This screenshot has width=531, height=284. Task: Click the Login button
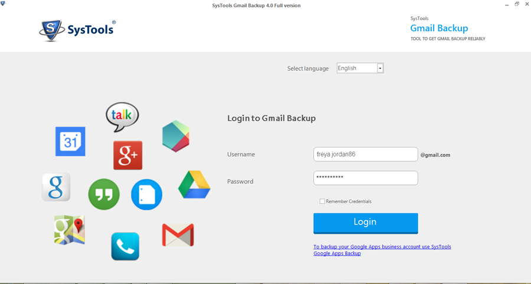click(366, 223)
